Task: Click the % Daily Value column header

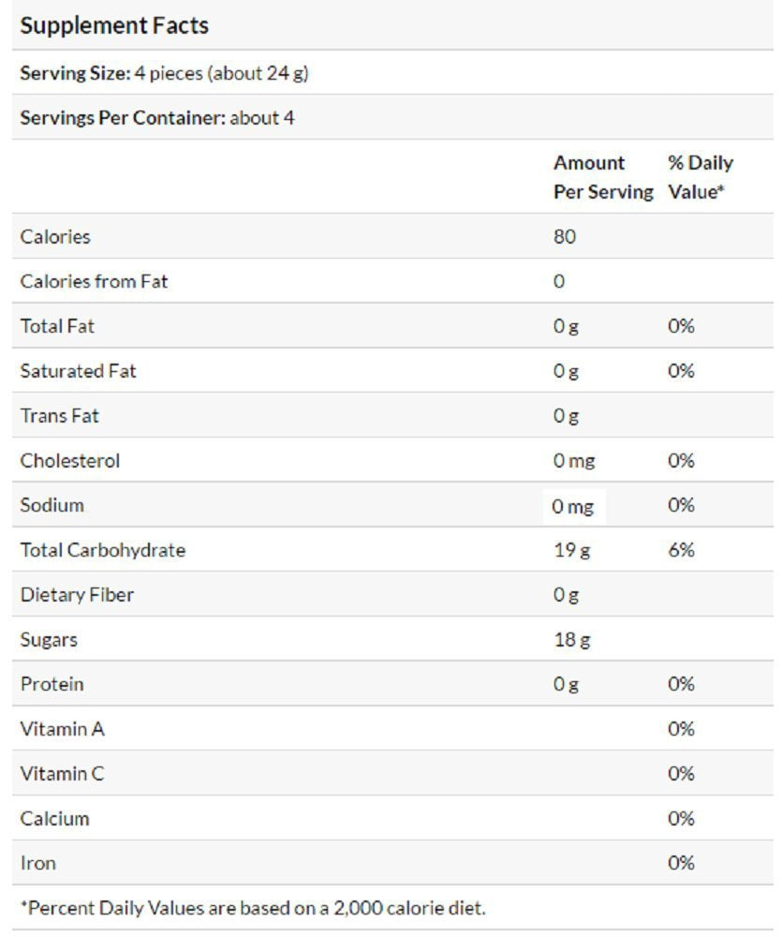Action: [x=700, y=177]
